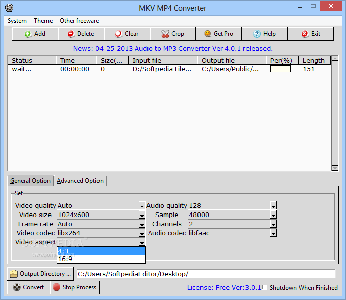Select 16:9 in the aspect list
Image resolution: width=346 pixels, height=300 pixels.
[101, 259]
